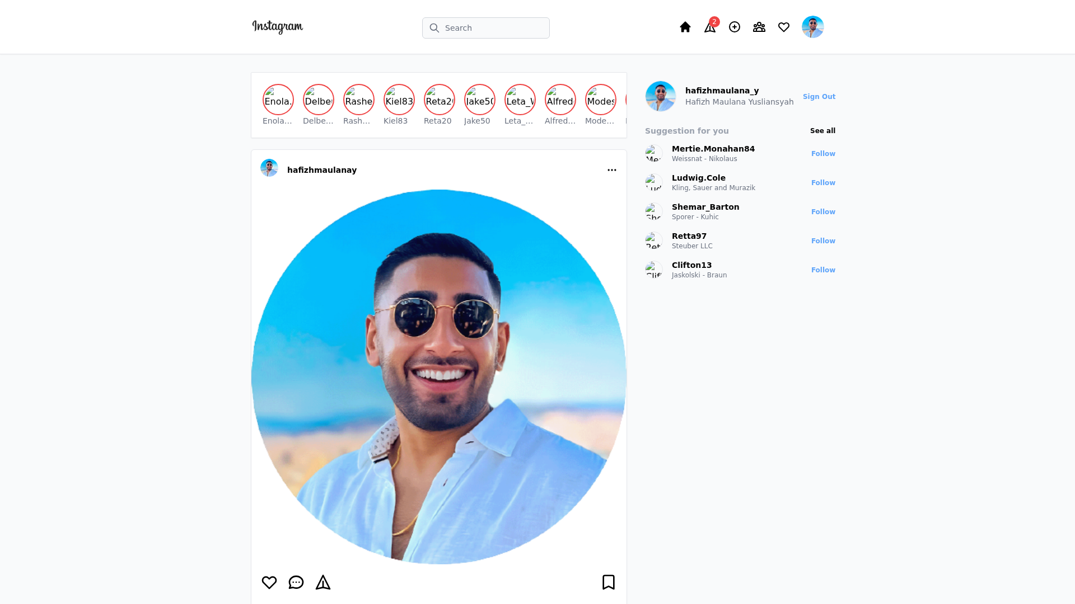Screen dimensions: 1075x604
Task: Open the three-dot menu on the post
Action: pos(612,170)
